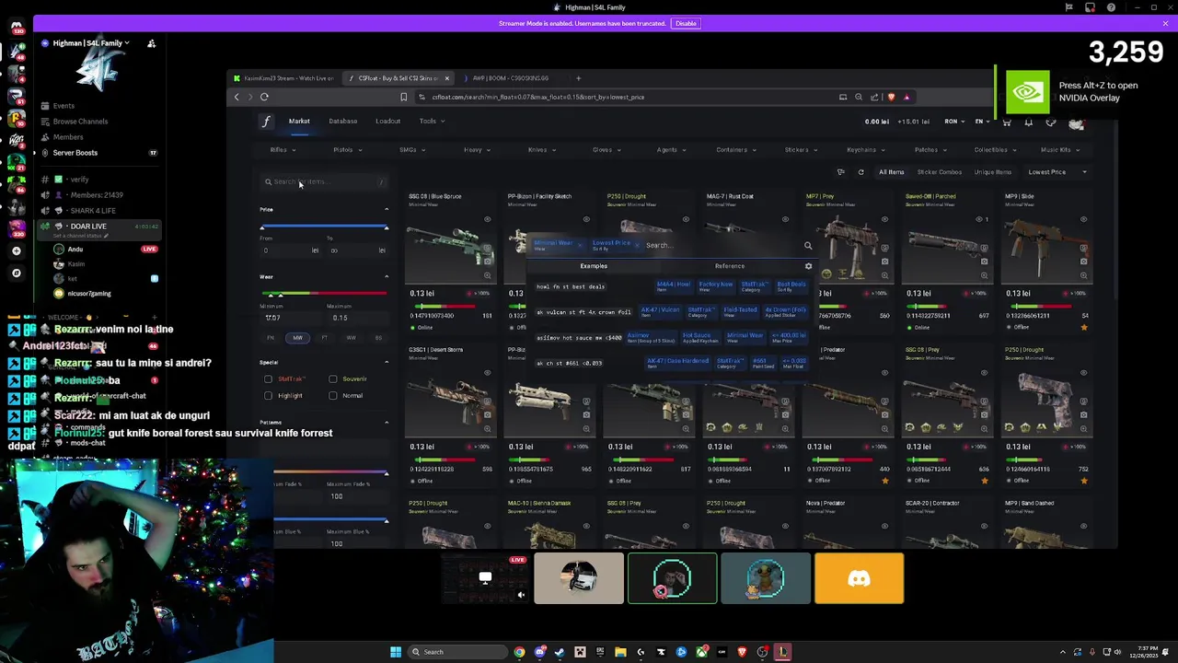Select the Unique Items tab

[x=993, y=172]
